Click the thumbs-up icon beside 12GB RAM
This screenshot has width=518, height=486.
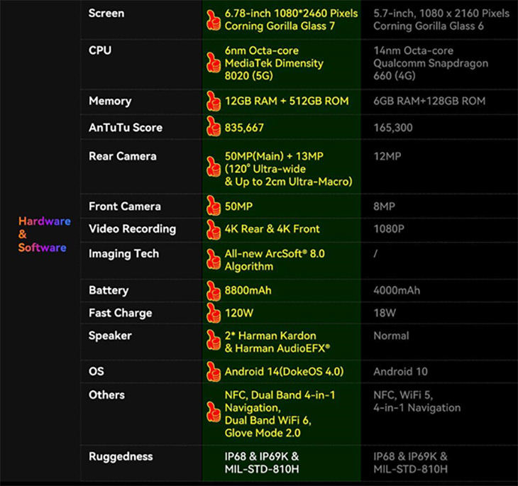tap(213, 101)
